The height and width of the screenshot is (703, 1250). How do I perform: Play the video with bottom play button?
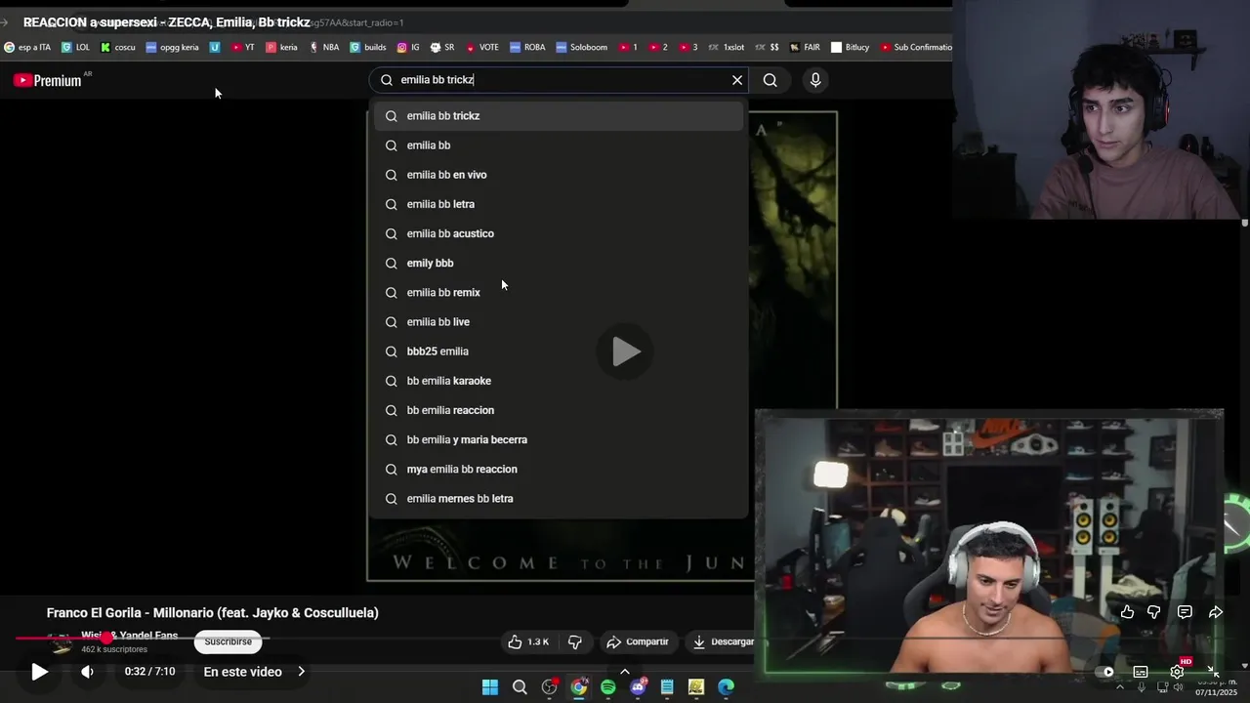coord(39,672)
